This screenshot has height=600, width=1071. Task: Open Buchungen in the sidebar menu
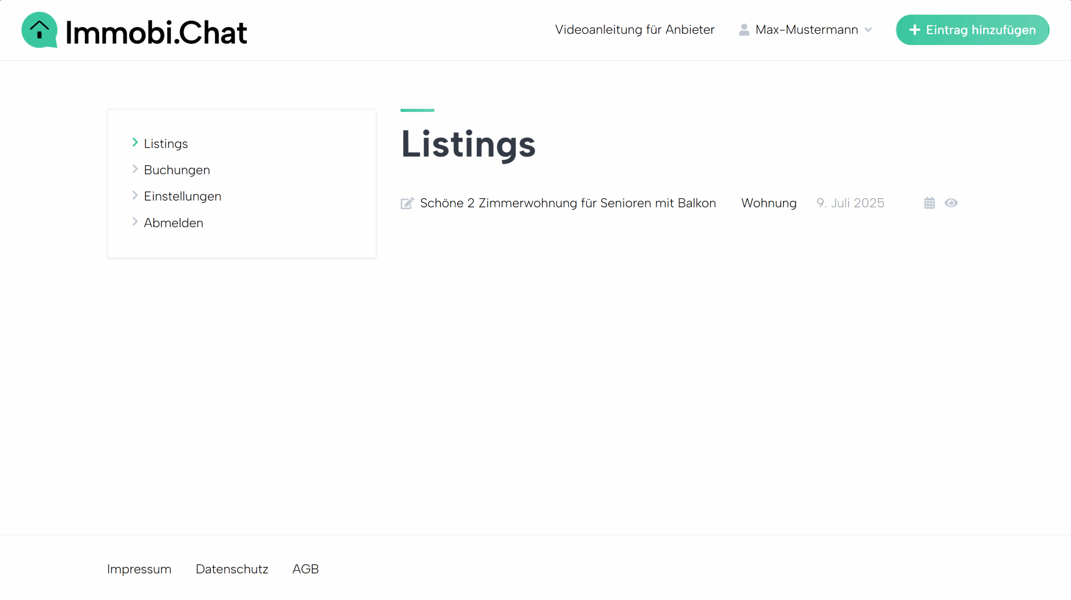(x=177, y=170)
